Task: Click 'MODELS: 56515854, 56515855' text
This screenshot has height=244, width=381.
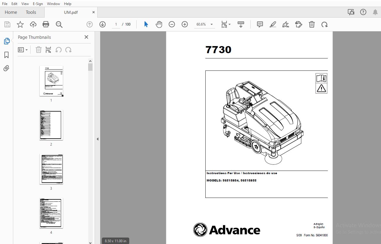Action: [231, 180]
